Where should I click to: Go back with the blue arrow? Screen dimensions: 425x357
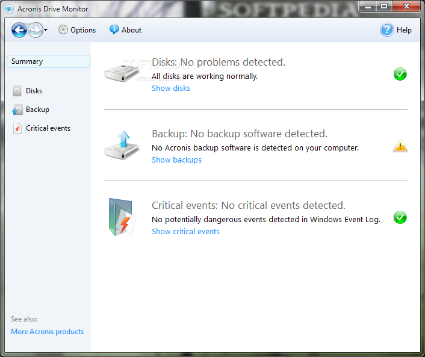click(x=19, y=30)
